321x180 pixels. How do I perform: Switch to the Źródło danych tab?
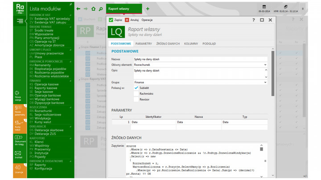(x=168, y=44)
